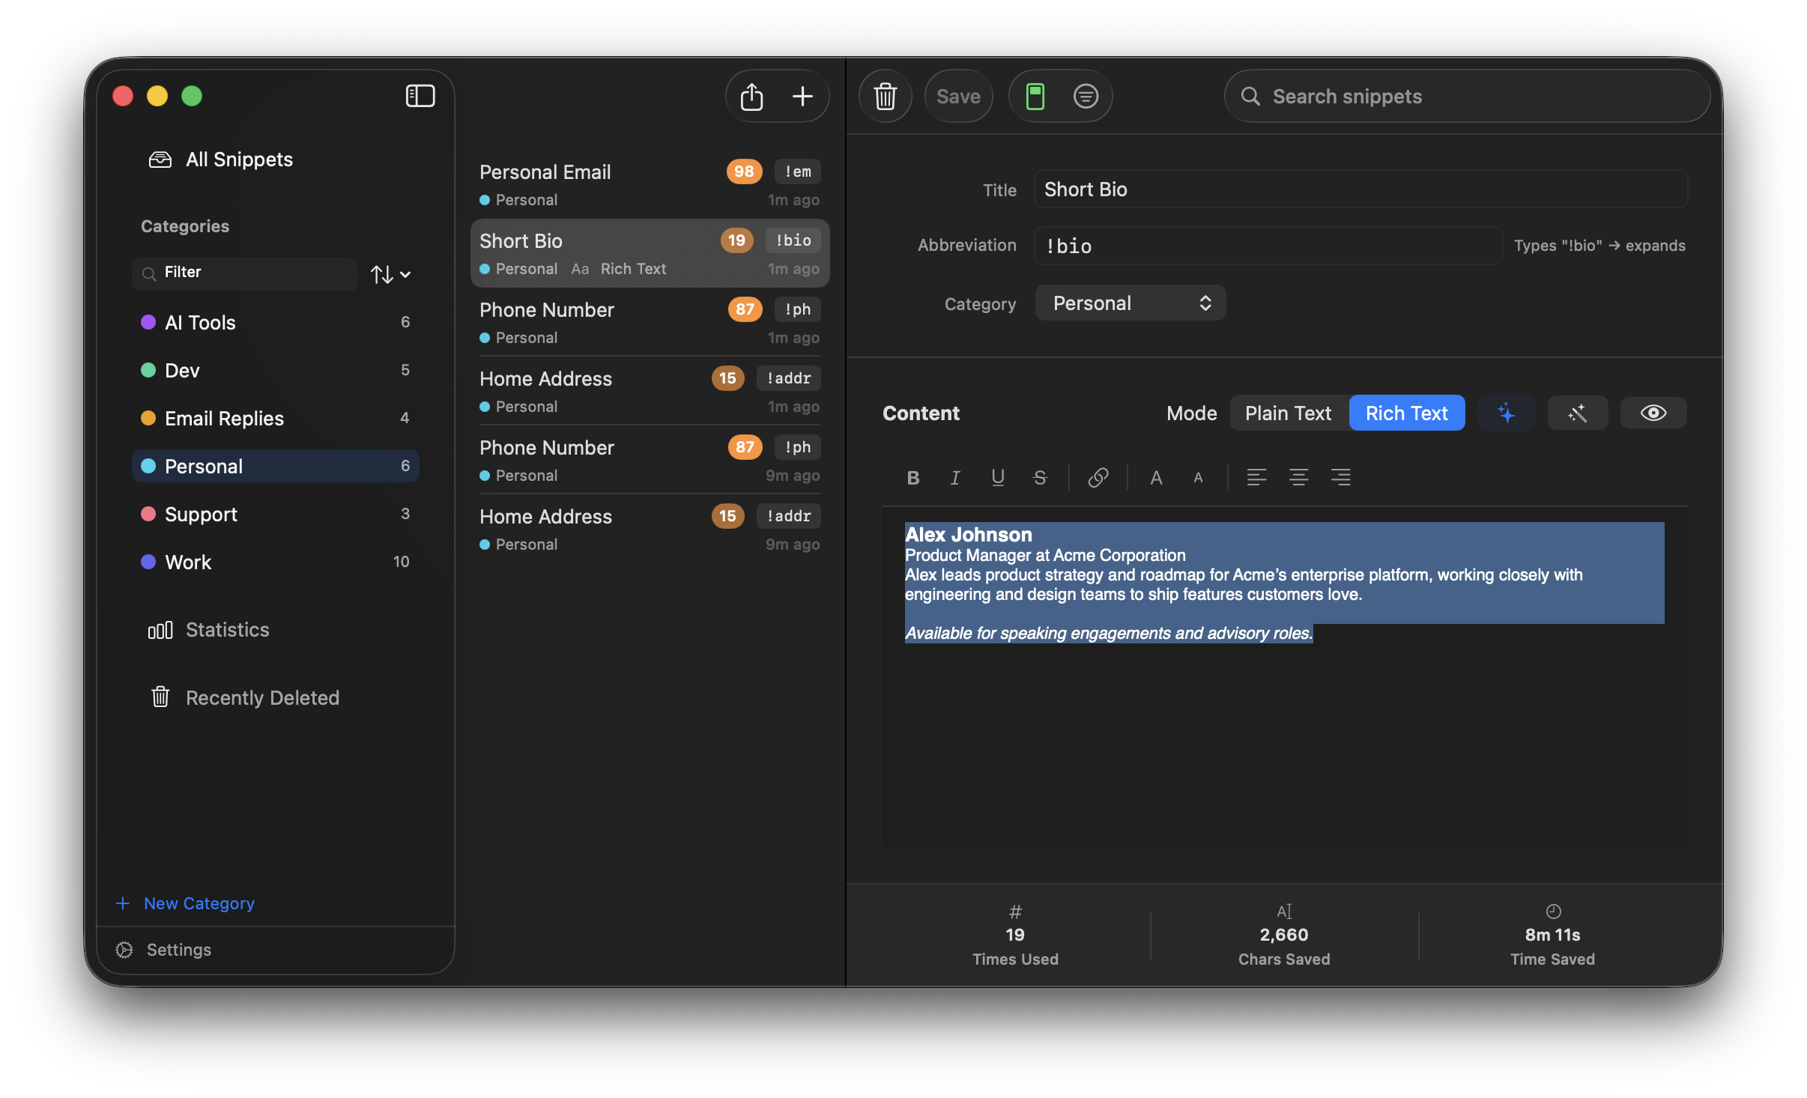
Task: Click the magic wand icon
Action: pos(1578,413)
